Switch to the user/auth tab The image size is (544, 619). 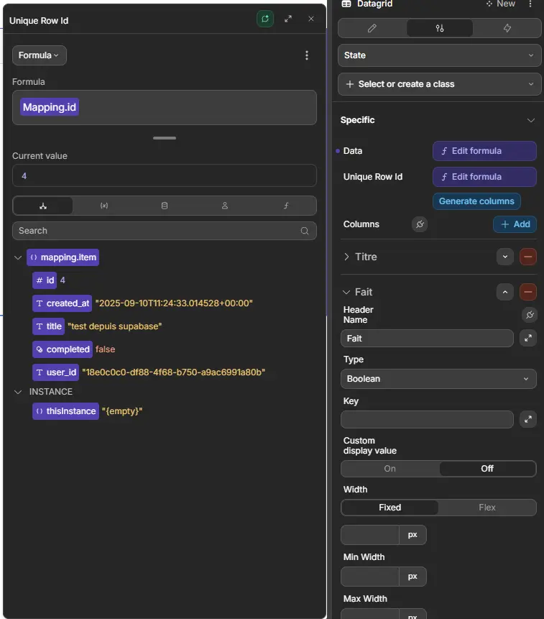225,206
